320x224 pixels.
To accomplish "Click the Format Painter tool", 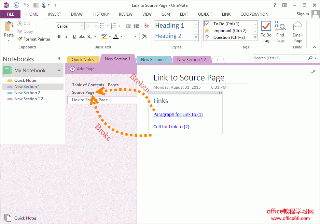I will click(x=33, y=39).
